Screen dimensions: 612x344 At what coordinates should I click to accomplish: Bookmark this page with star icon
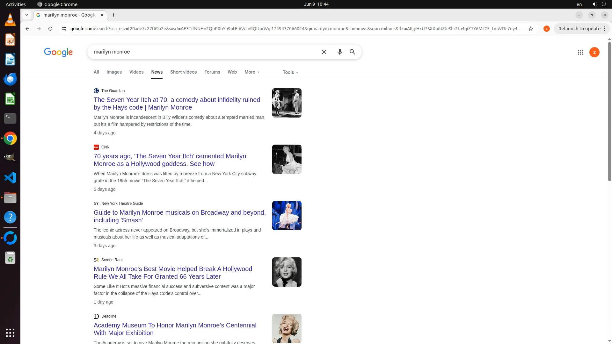(531, 29)
